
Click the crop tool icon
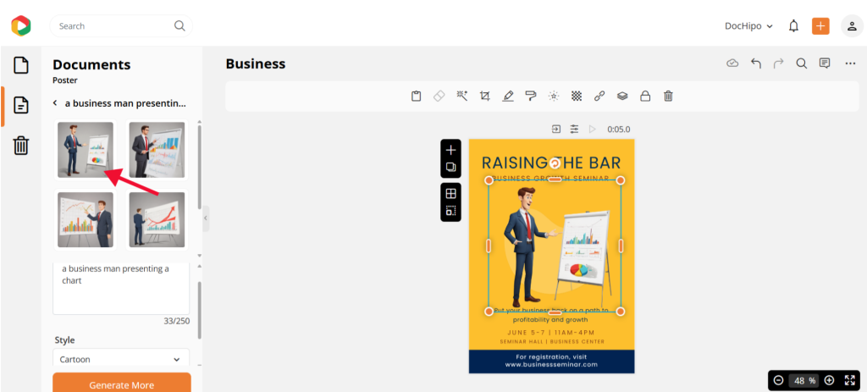click(x=485, y=97)
